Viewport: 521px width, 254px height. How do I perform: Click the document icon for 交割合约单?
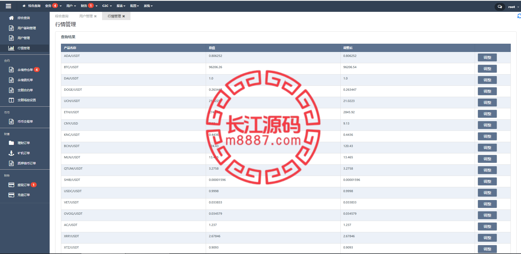[x=11, y=90]
